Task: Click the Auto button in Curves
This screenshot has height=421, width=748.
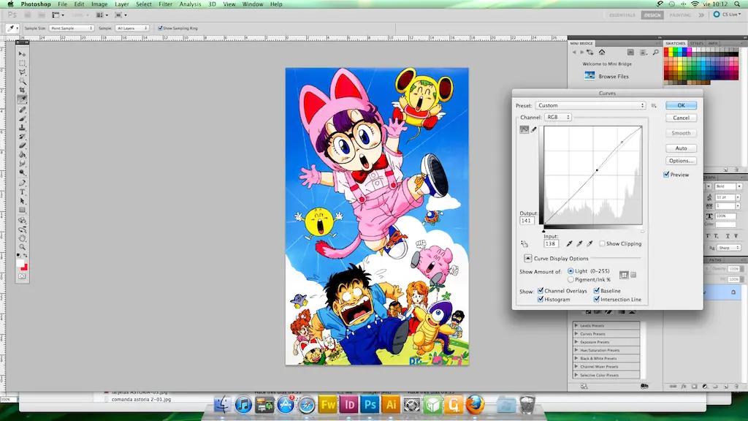Action: click(681, 148)
